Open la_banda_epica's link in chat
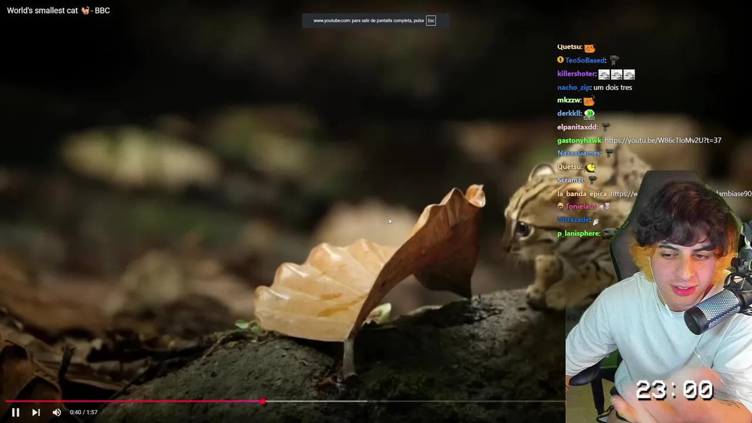The height and width of the screenshot is (423, 752). click(624, 194)
